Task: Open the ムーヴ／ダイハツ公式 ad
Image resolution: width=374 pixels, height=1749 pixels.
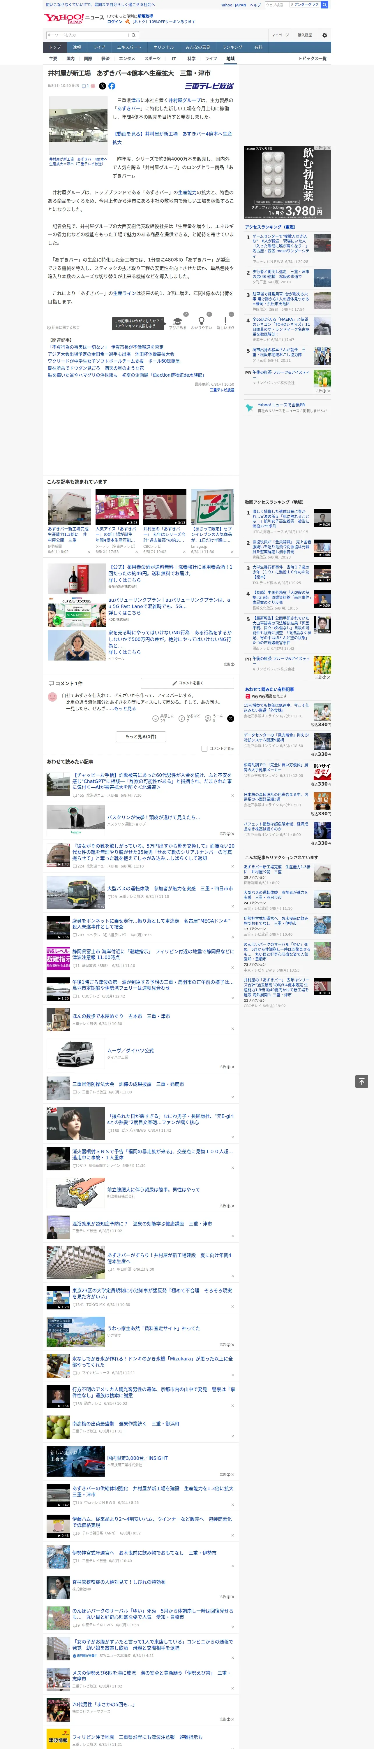Action: pyautogui.click(x=130, y=1050)
